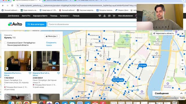Open 'Ресурсы поиска' bookmark
The image size is (186, 104).
click(x=105, y=10)
